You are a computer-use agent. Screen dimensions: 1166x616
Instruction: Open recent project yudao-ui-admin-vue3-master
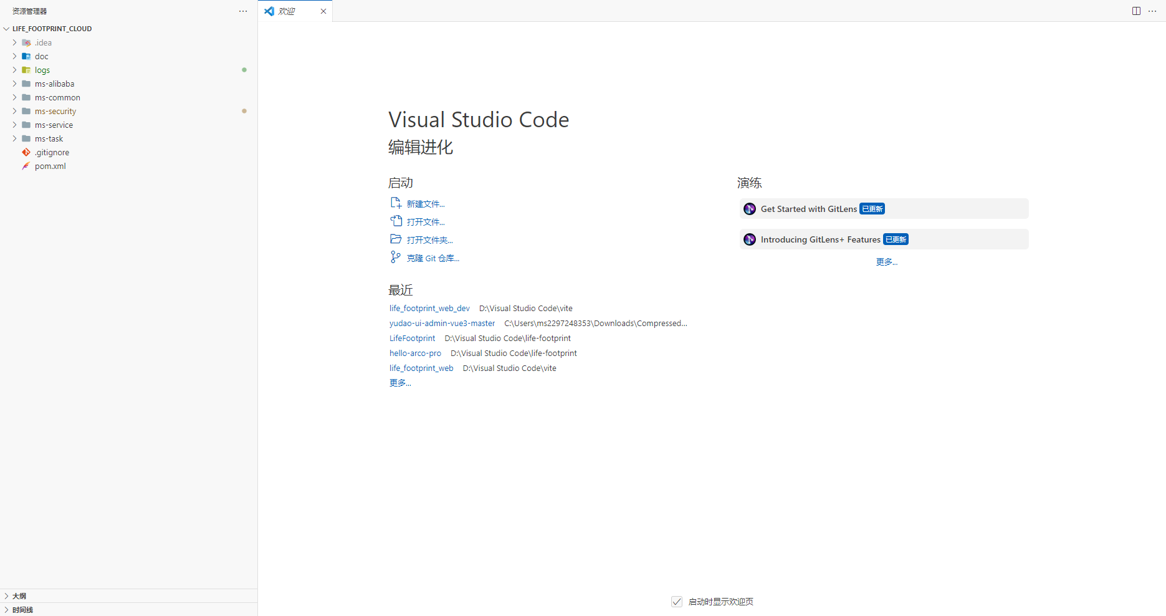(442, 323)
